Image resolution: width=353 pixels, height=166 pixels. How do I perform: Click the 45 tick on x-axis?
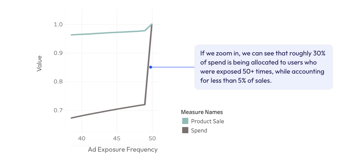[x=117, y=138]
